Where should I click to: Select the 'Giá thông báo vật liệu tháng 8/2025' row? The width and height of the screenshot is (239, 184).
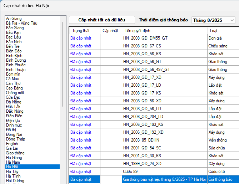point(164,179)
